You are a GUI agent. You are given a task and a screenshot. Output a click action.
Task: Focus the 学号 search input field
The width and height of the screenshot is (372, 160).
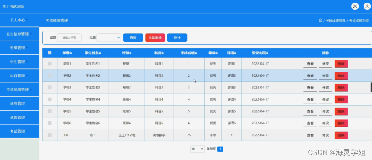[x=69, y=38]
